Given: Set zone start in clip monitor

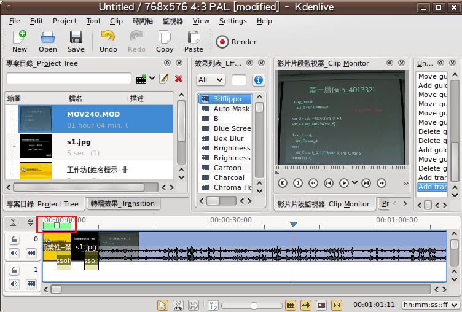Looking at the screenshot, I should (282, 183).
